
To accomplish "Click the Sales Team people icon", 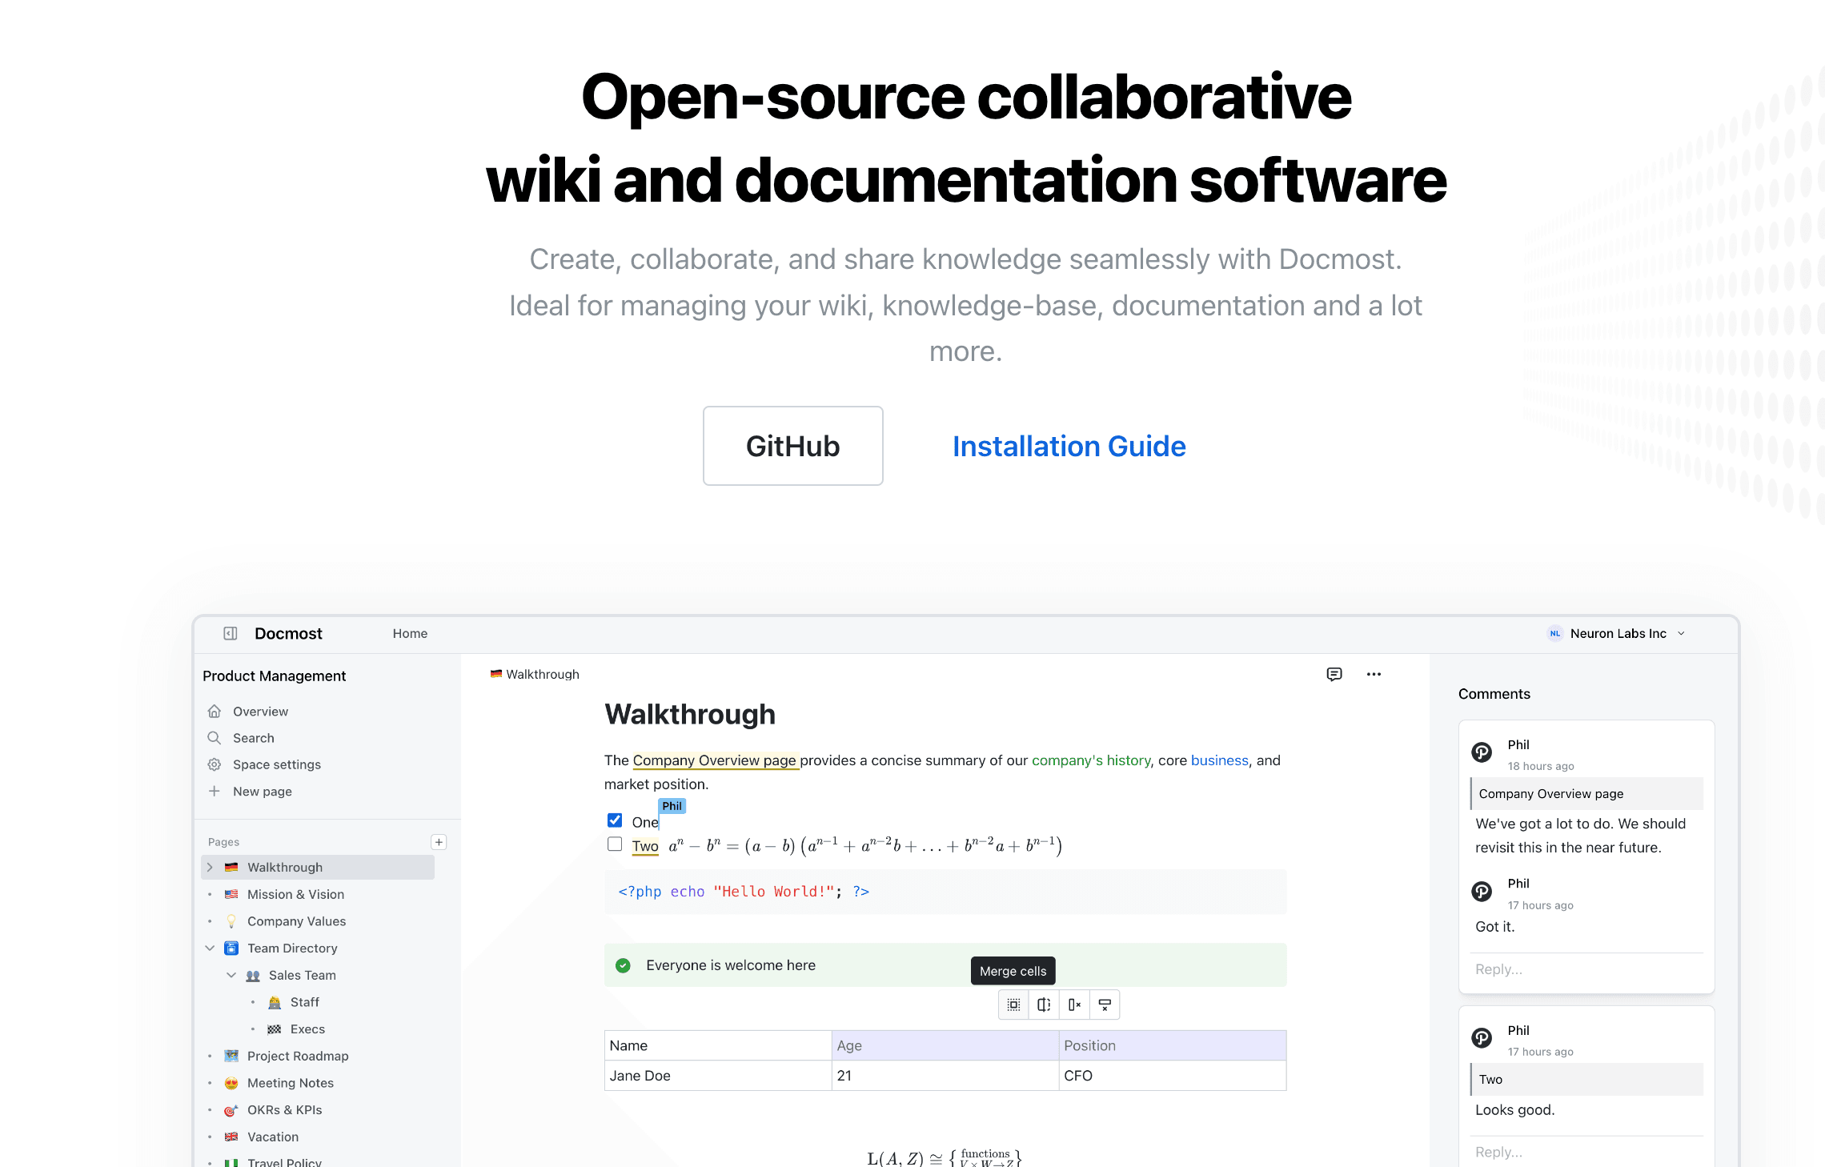I will 253,976.
